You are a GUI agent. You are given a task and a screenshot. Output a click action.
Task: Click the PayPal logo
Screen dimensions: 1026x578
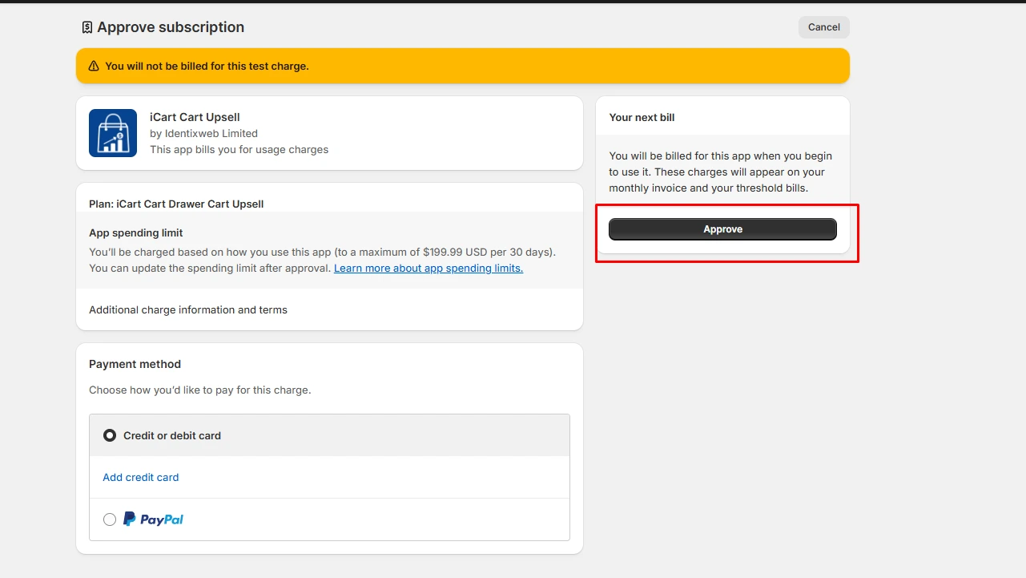pos(154,519)
